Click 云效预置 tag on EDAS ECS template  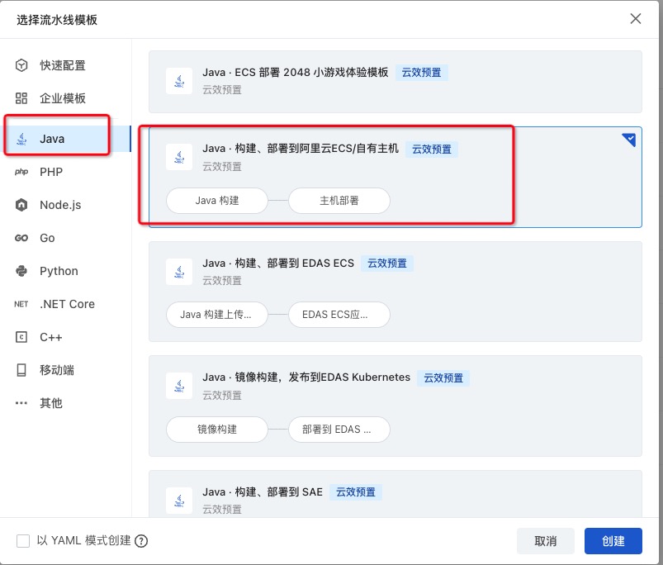point(387,263)
